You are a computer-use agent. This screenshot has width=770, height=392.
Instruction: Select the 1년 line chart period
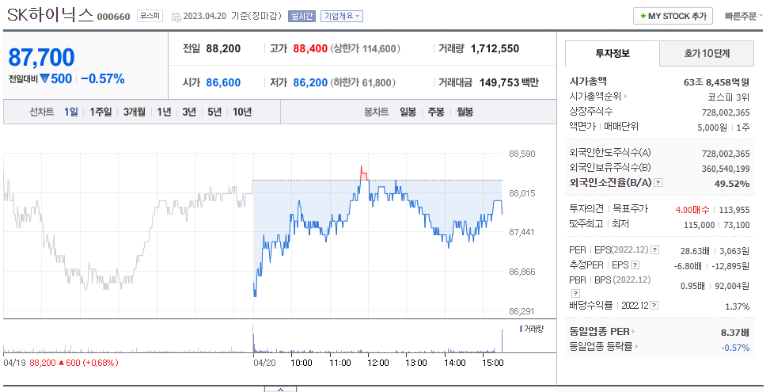[x=164, y=112]
